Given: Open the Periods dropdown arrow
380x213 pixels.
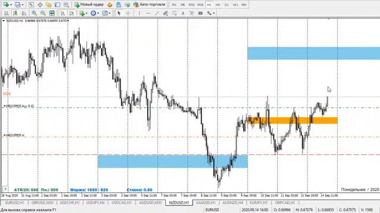Looking at the screenshot, I should [98, 14].
